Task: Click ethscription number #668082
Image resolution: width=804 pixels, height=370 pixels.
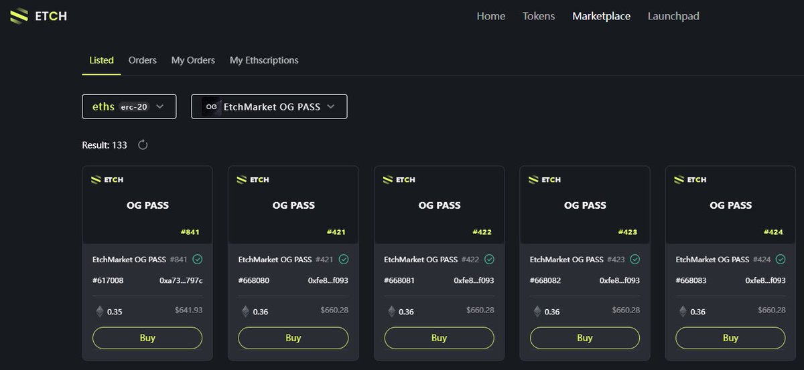Action: (x=545, y=280)
